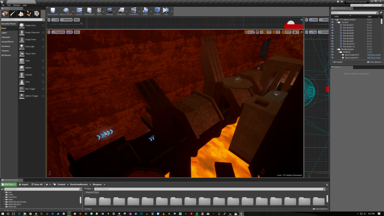Select Foliage mode in Modes panel
Image resolution: width=384 pixels, height=216 pixels.
pos(28,14)
